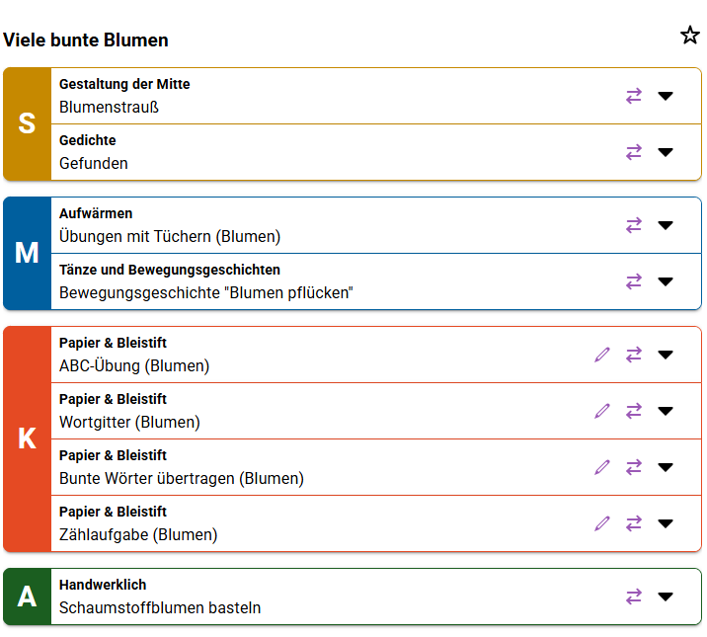Swap the Wortgitter (Blumen) exercise
This screenshot has width=707, height=637.
(x=634, y=411)
